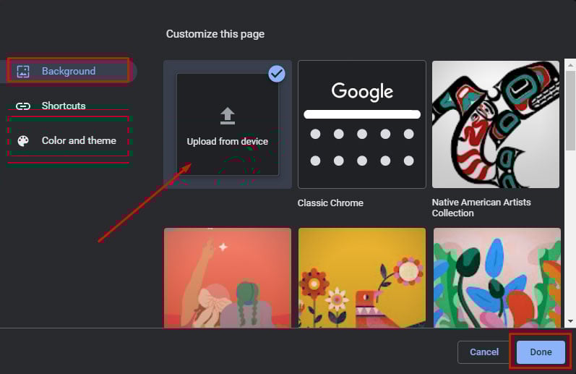Select the yellow flowers and bird background

coord(362,278)
